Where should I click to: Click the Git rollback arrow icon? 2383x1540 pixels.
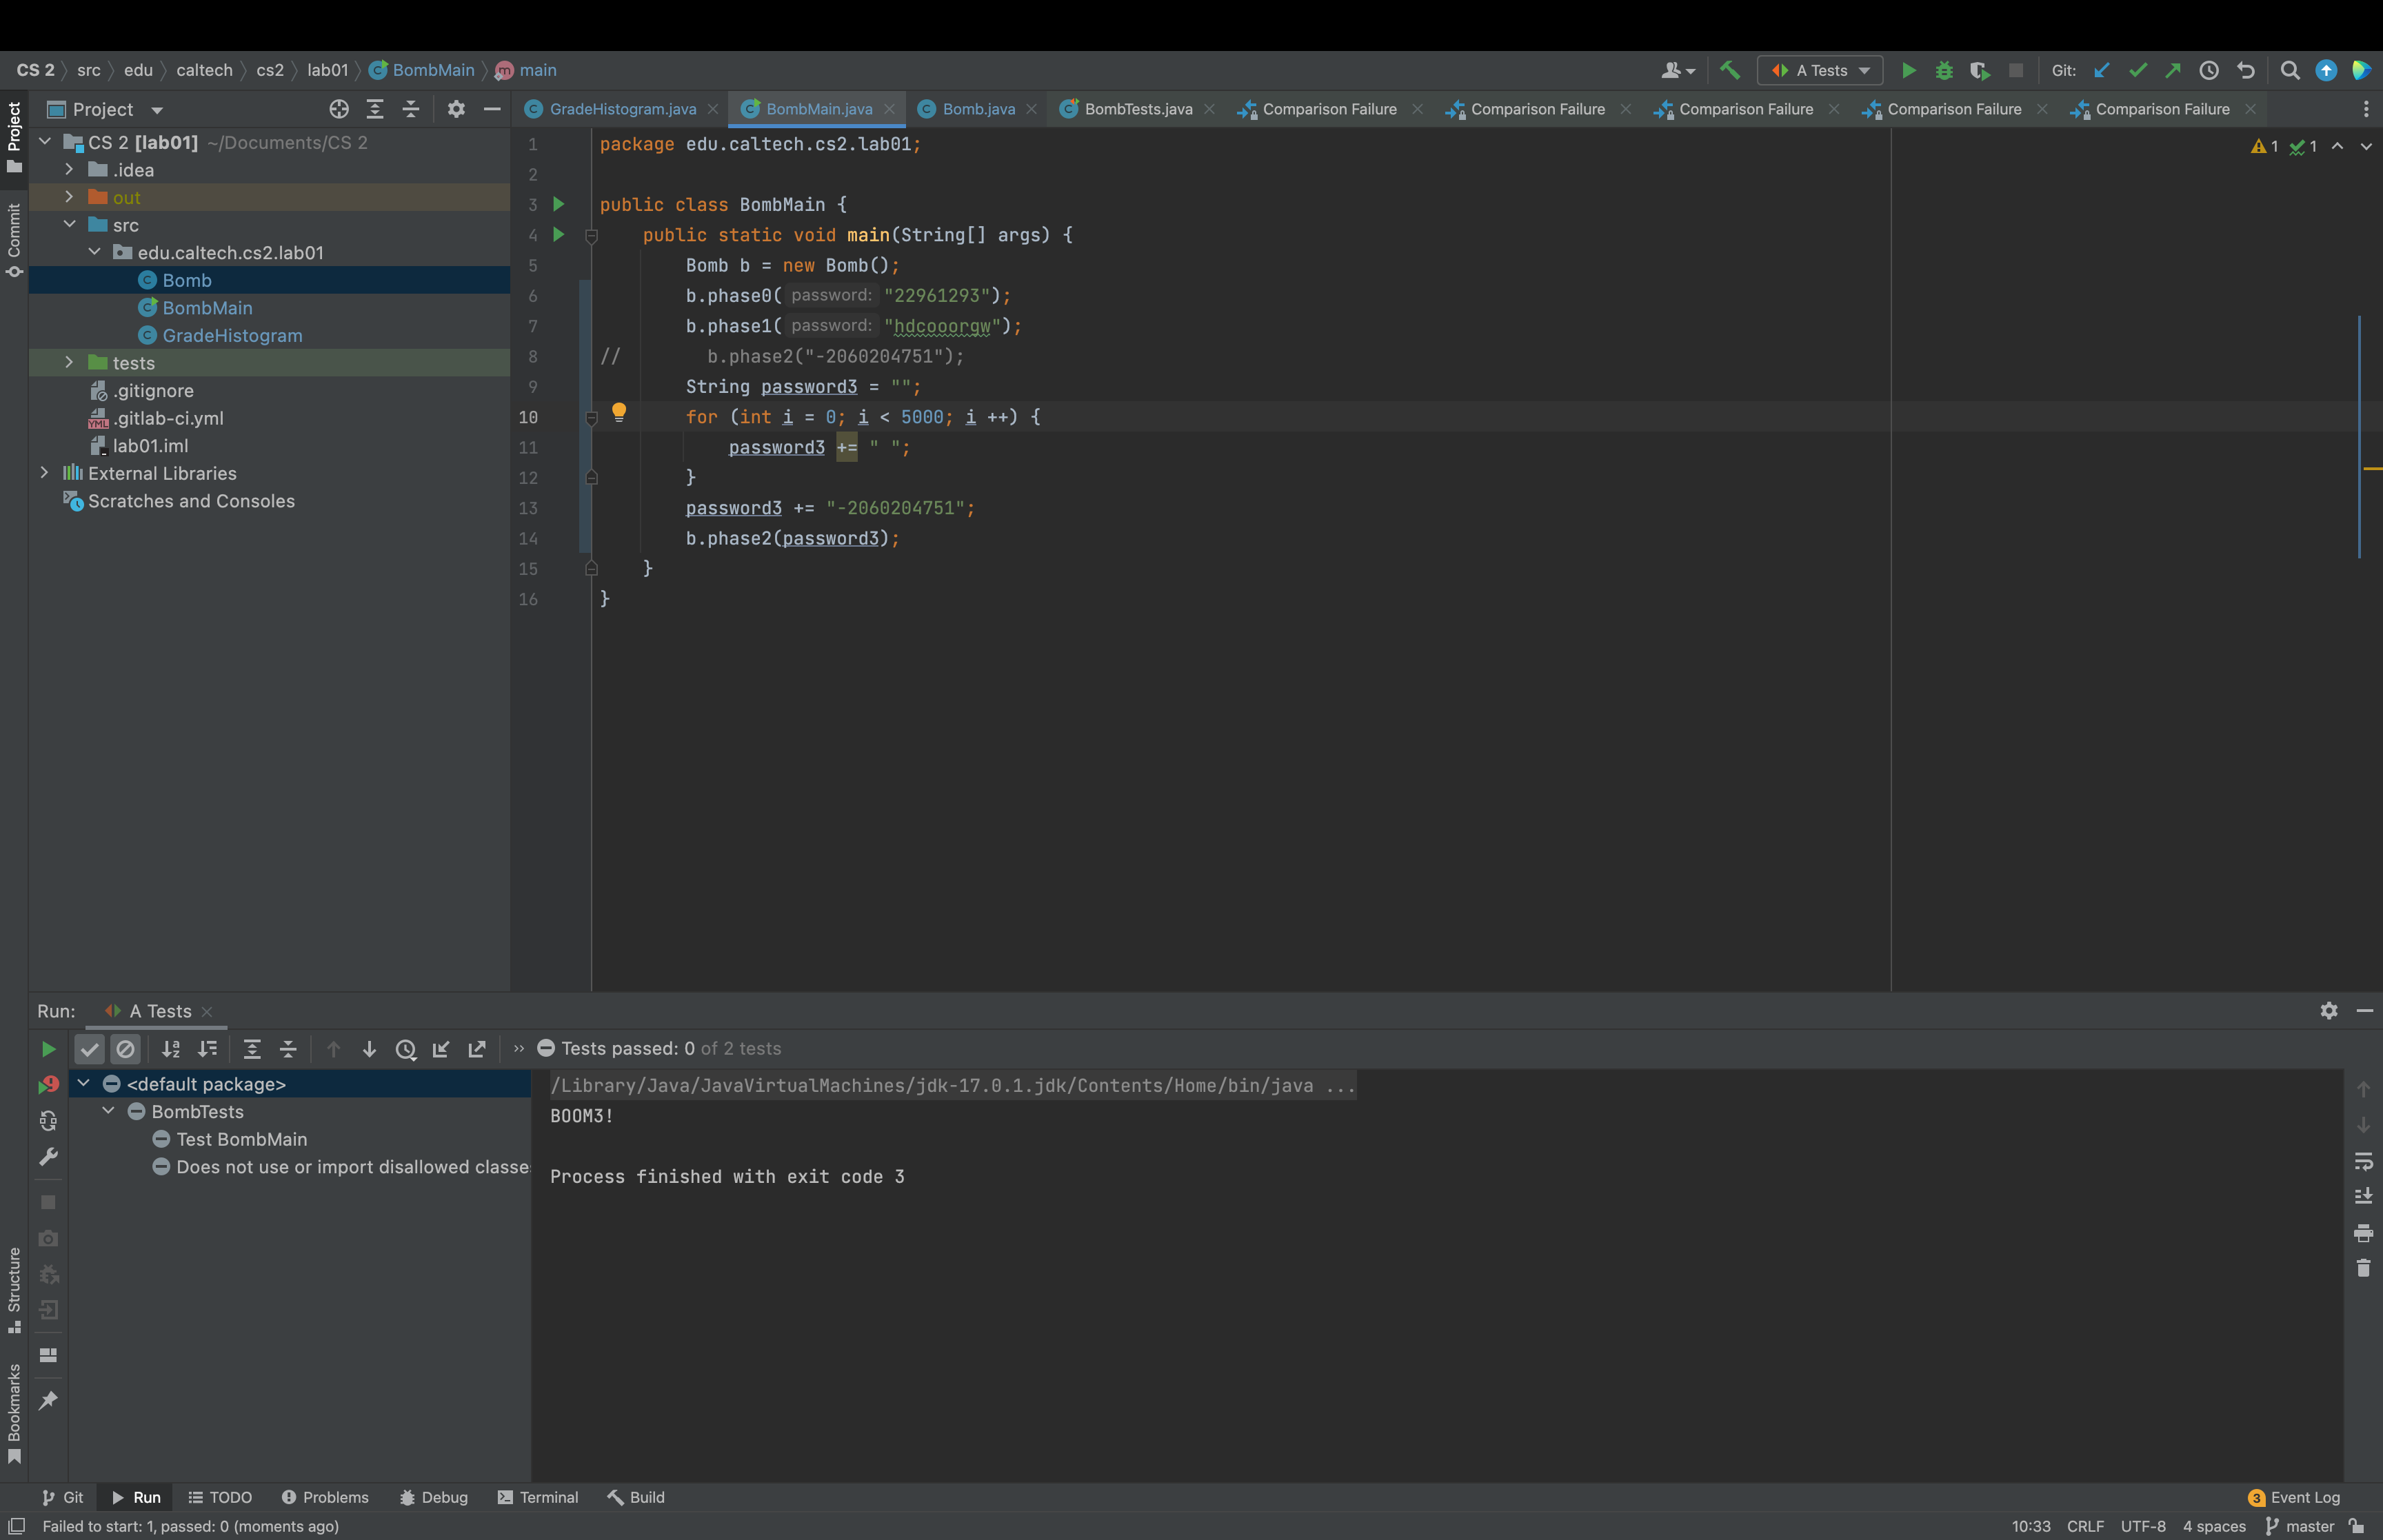(x=2246, y=70)
